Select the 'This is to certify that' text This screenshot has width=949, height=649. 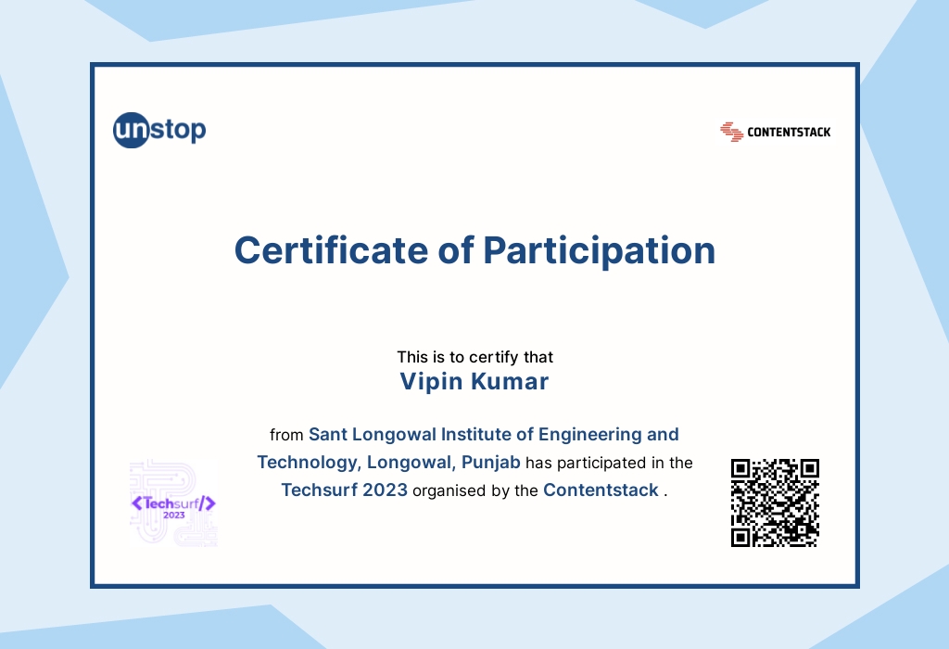474,357
